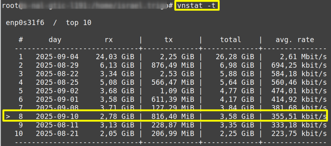Image resolution: width=331 pixels, height=146 pixels.
Task: Click the "avg. rate" column header
Action: (x=294, y=40)
